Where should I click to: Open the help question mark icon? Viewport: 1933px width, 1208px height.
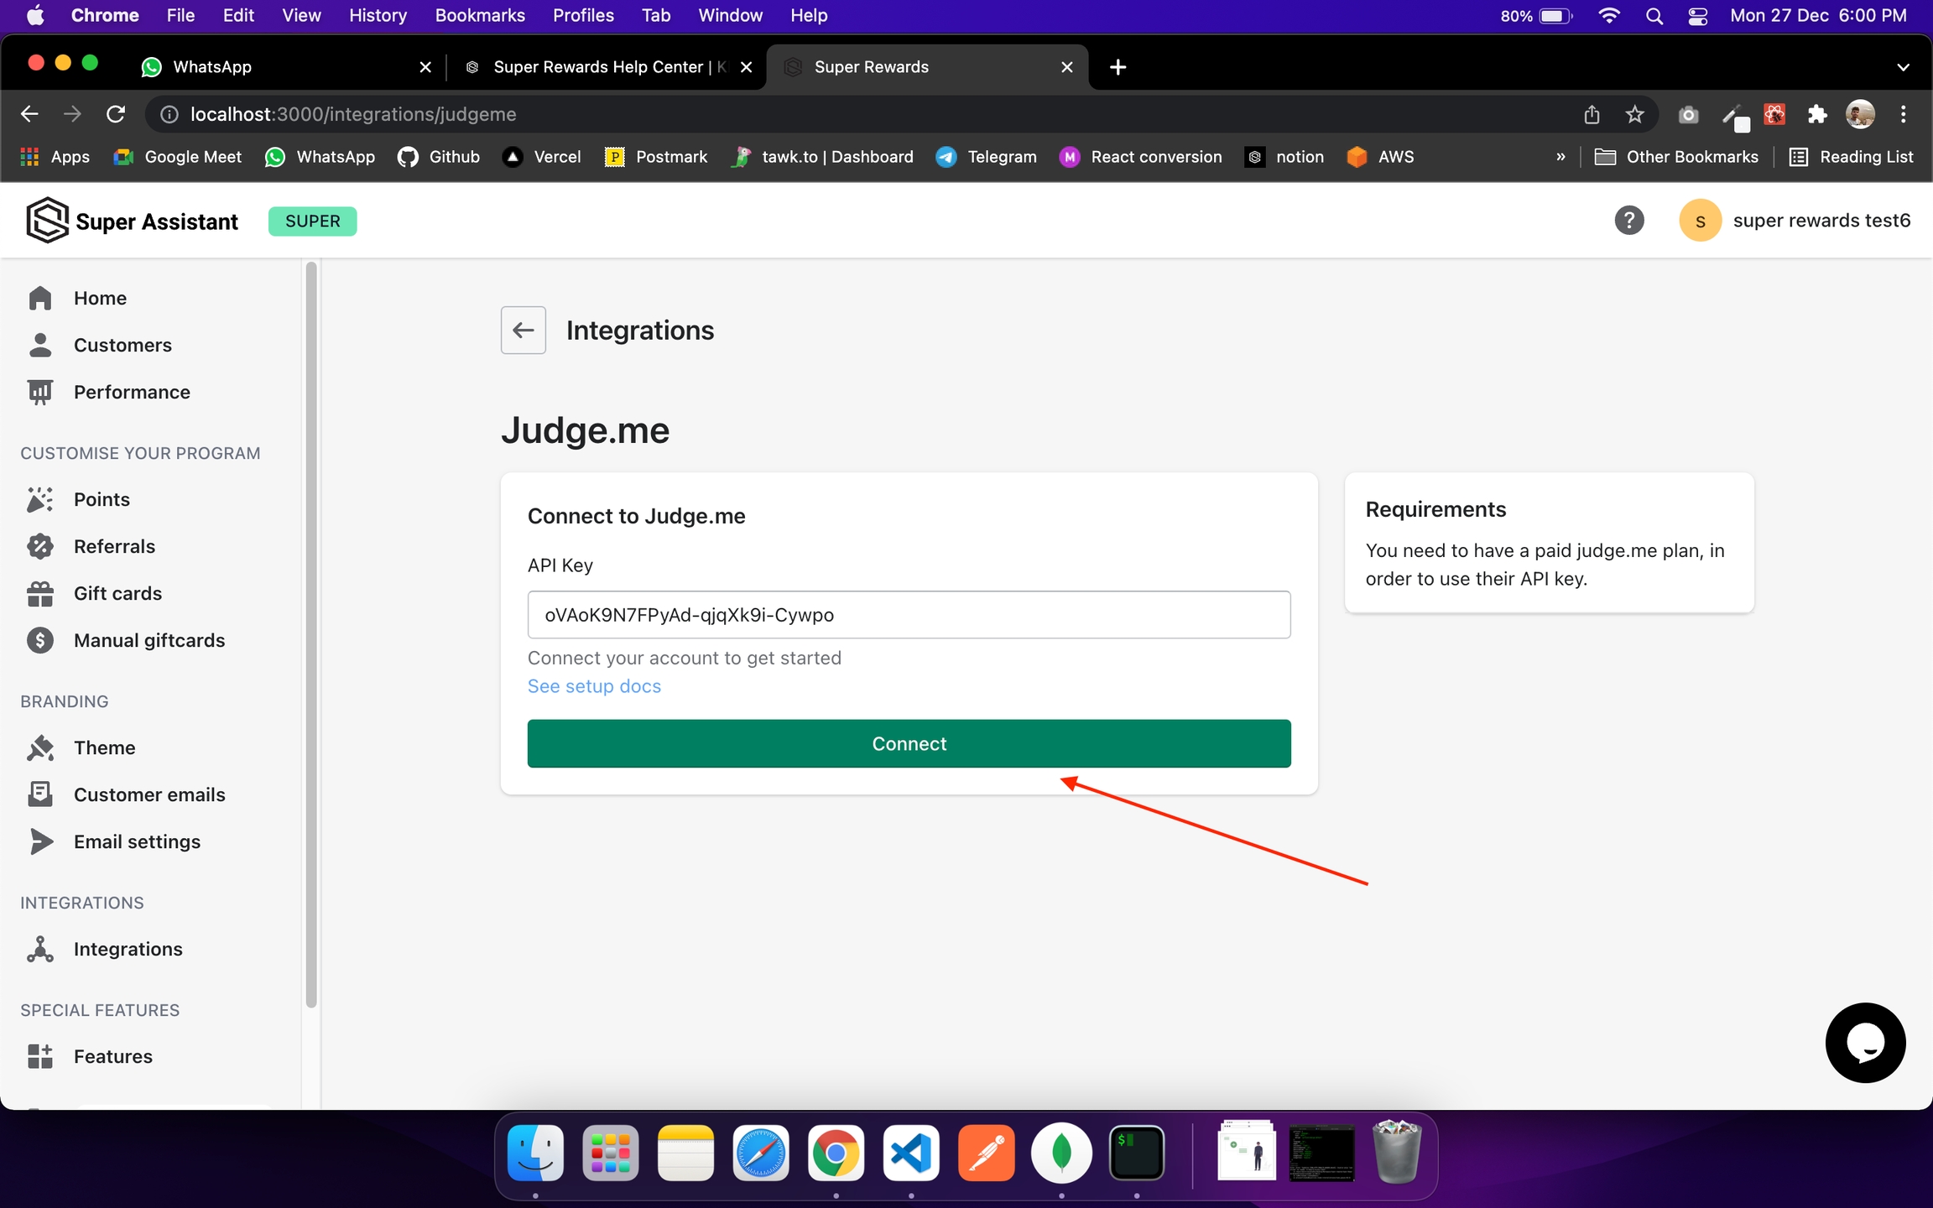[1628, 221]
